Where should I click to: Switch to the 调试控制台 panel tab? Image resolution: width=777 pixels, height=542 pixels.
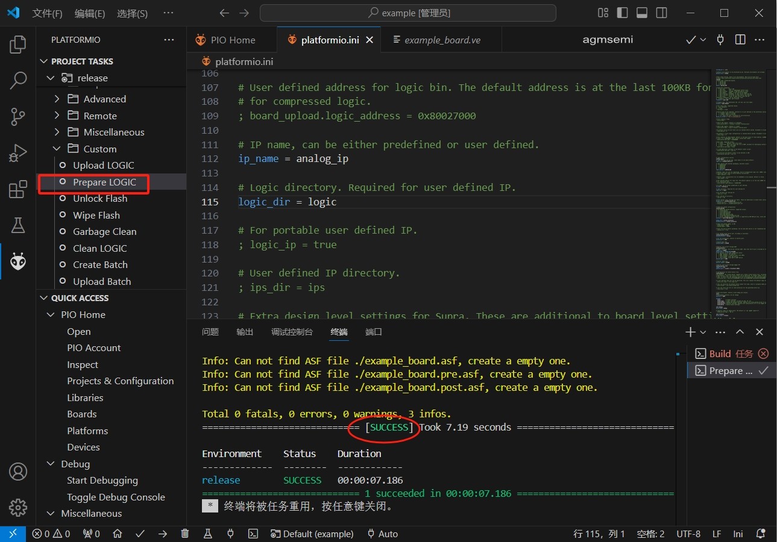pyautogui.click(x=292, y=332)
